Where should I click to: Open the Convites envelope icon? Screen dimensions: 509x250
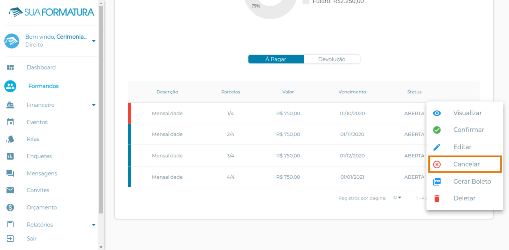pyautogui.click(x=10, y=190)
